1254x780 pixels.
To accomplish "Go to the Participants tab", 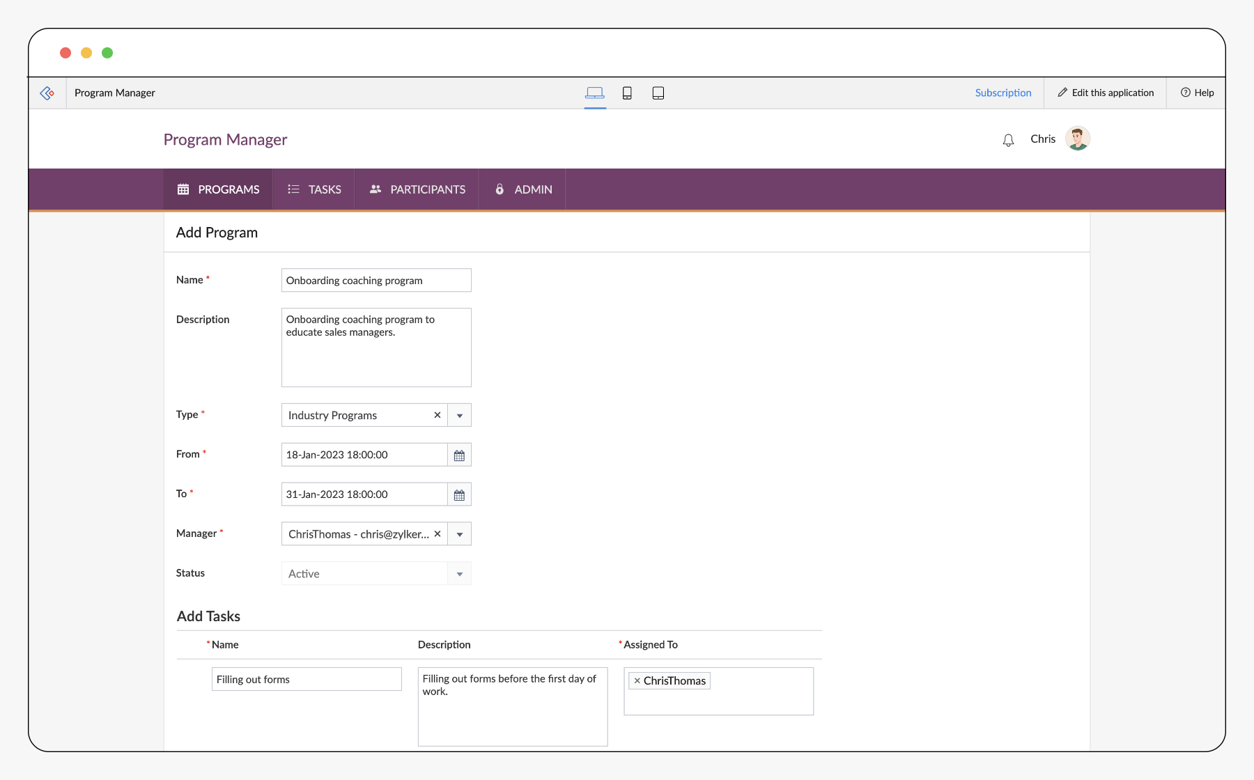I will click(417, 189).
